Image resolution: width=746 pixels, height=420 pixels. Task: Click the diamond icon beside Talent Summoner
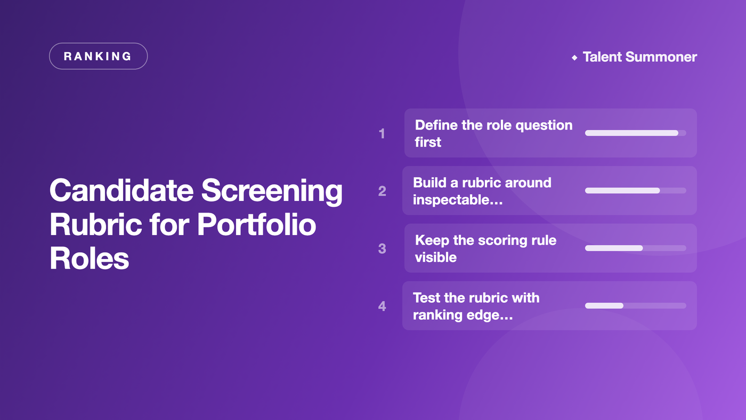(574, 58)
